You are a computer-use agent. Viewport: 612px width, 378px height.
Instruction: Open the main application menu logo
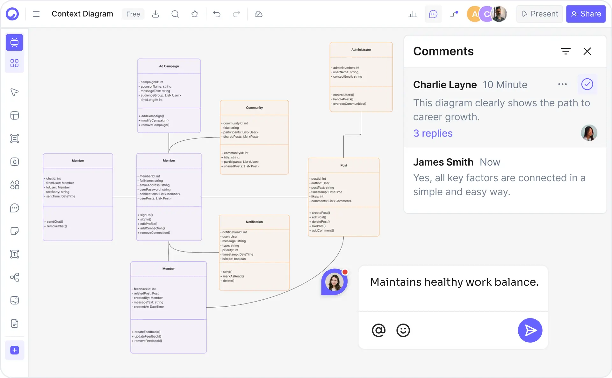coord(12,14)
